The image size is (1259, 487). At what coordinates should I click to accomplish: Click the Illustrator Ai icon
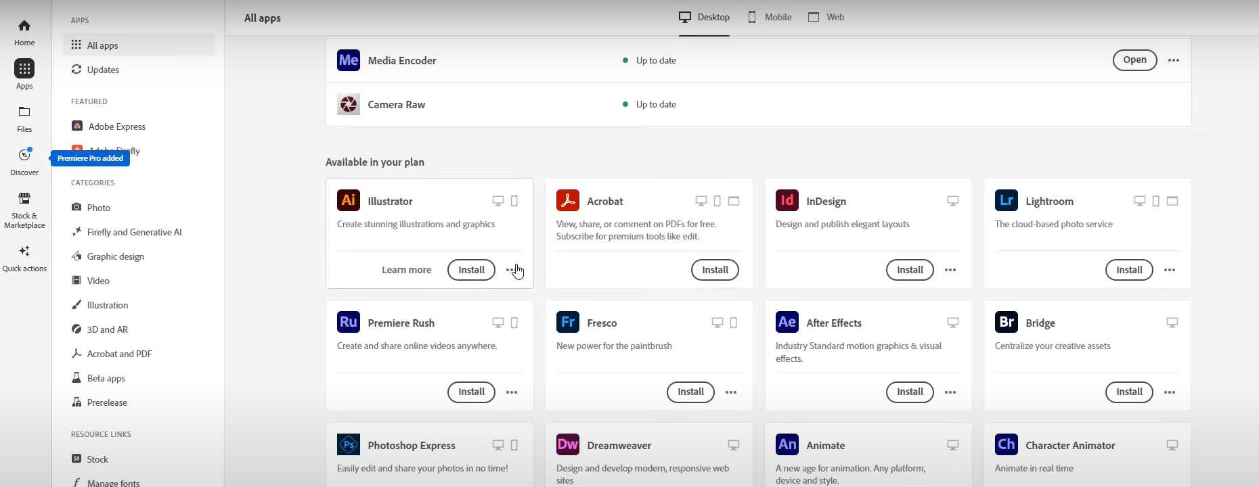pyautogui.click(x=349, y=200)
